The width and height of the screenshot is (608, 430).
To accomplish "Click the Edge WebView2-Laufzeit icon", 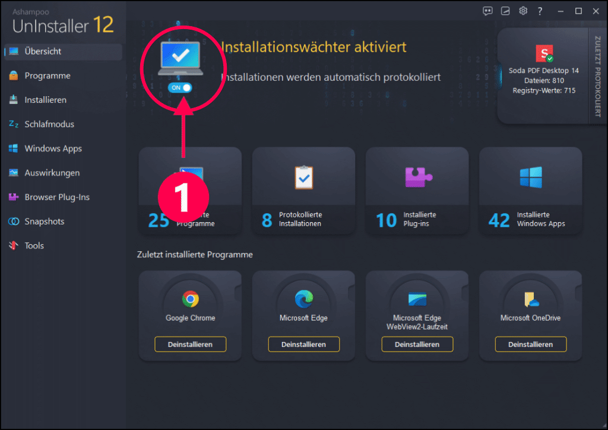I will (x=417, y=299).
